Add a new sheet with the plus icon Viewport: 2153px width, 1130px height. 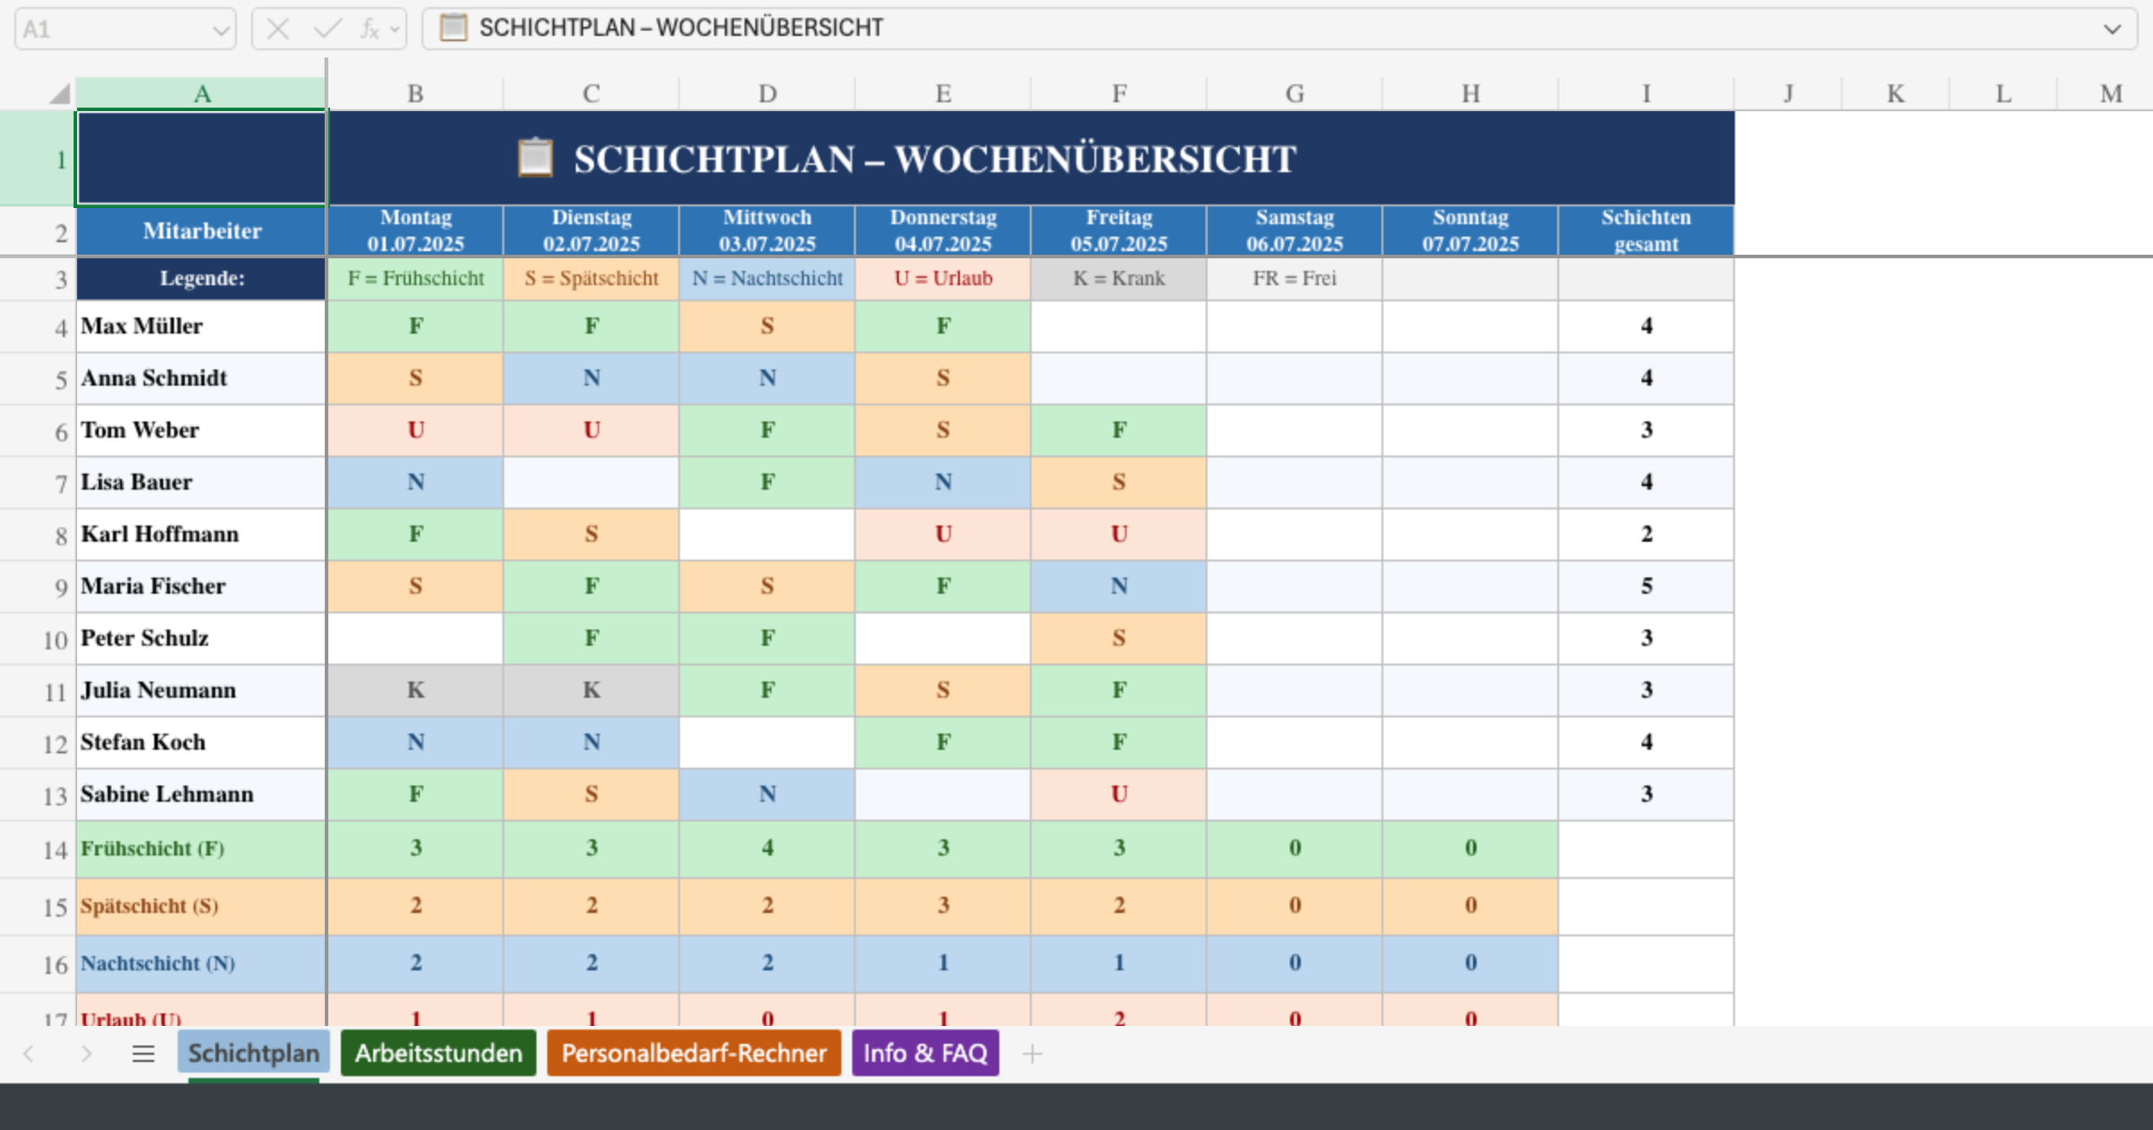pyautogui.click(x=1033, y=1054)
